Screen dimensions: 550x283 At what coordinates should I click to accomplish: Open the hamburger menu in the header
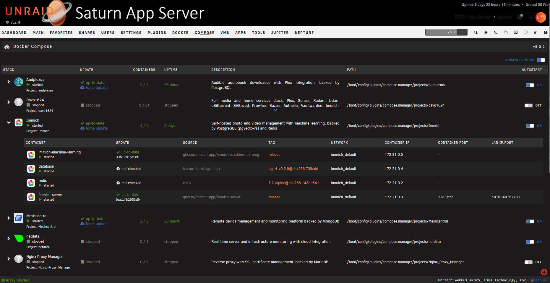coord(531,17)
